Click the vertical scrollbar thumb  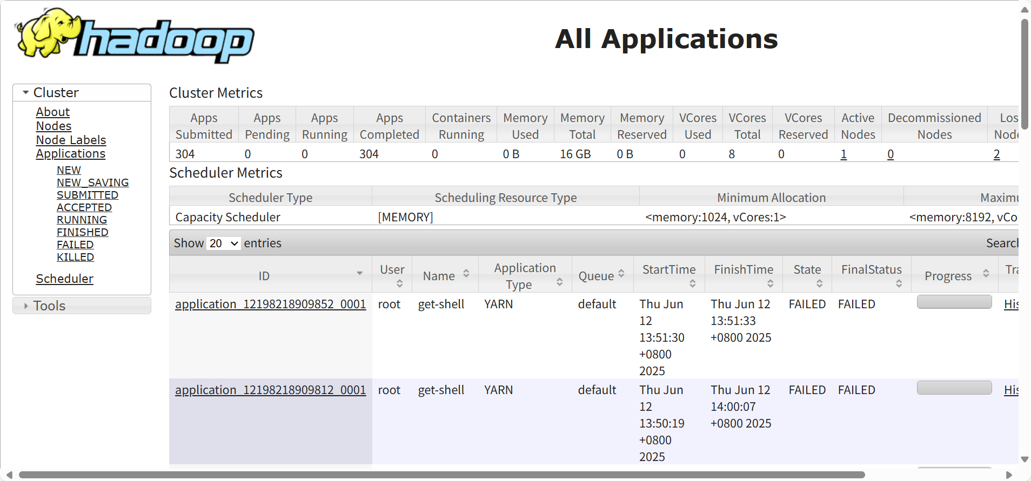(x=1025, y=74)
